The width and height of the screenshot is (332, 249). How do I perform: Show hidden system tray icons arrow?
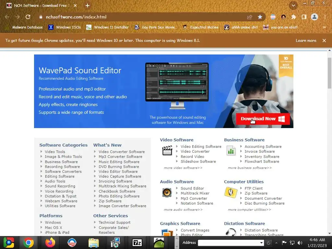(276, 243)
